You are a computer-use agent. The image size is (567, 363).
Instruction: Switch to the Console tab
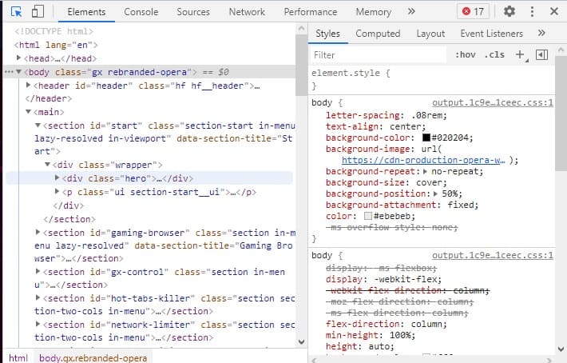[141, 12]
